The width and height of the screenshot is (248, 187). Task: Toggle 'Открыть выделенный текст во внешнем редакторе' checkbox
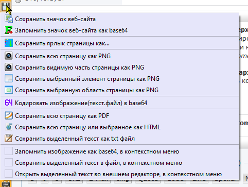coord(9,174)
